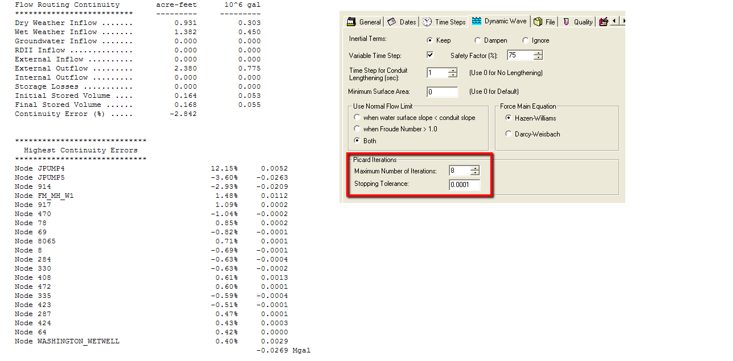
Task: Click the Minimum Surface Area field
Action: (x=442, y=92)
